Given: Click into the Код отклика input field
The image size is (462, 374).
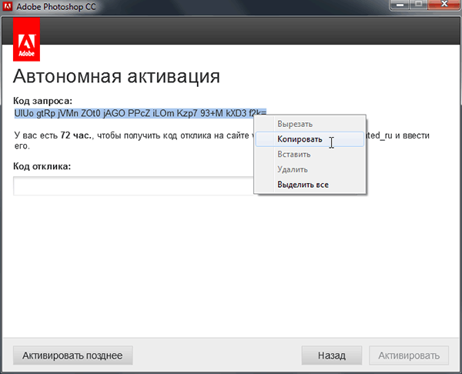Looking at the screenshot, I should click(133, 185).
